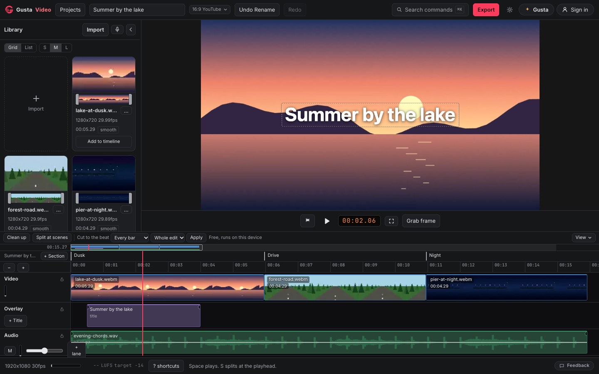Zoom out the timeline with minus button
This screenshot has height=374, width=599.
click(x=9, y=268)
